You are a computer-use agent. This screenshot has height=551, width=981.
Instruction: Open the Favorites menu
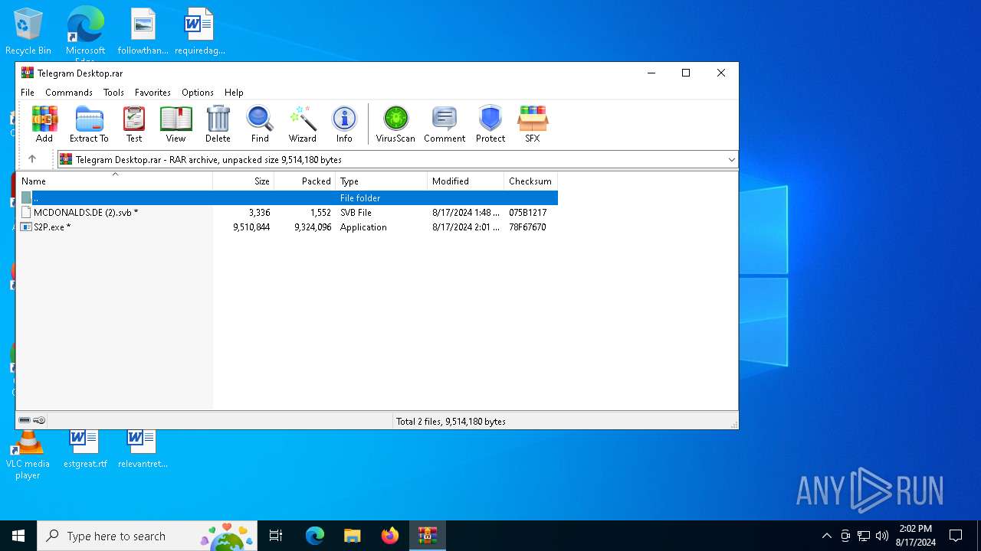(153, 92)
